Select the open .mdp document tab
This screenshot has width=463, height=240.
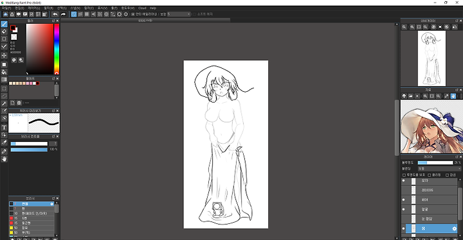click(x=145, y=21)
